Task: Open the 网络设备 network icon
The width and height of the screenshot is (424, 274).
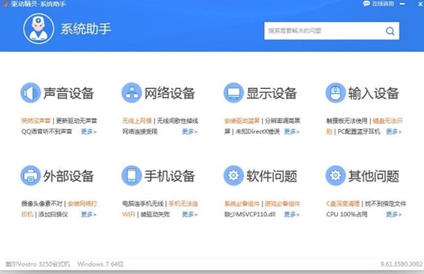Action: click(132, 93)
